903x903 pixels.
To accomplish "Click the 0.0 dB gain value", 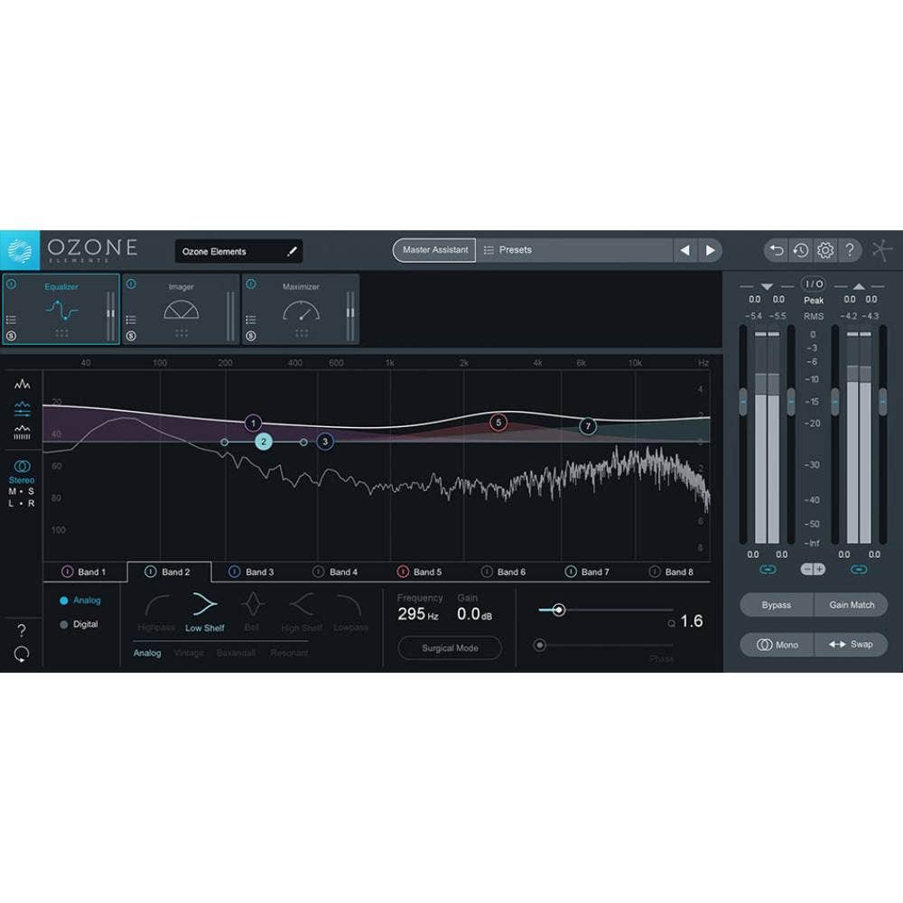I will point(475,614).
